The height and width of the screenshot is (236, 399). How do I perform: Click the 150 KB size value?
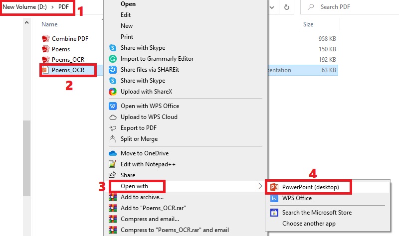click(x=327, y=49)
